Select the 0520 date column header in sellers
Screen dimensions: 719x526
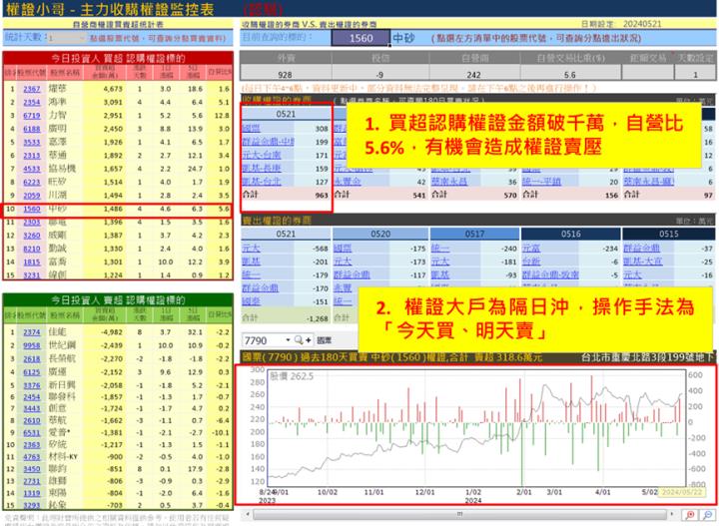(x=380, y=234)
